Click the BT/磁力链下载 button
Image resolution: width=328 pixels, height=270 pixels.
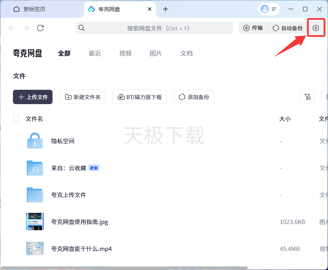pyautogui.click(x=140, y=97)
